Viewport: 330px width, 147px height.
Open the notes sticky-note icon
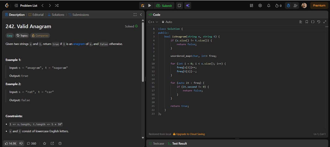(x=179, y=5)
